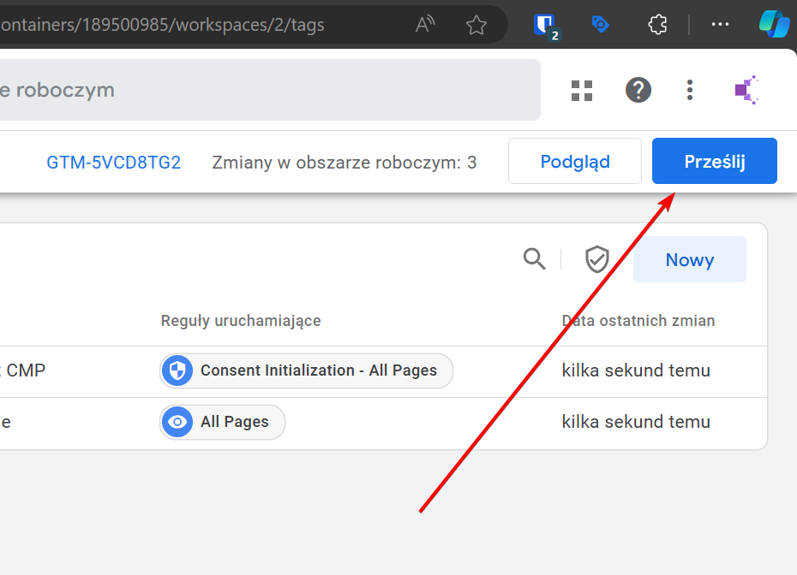
Task: Open the Copilot sidebar icon
Action: click(774, 24)
